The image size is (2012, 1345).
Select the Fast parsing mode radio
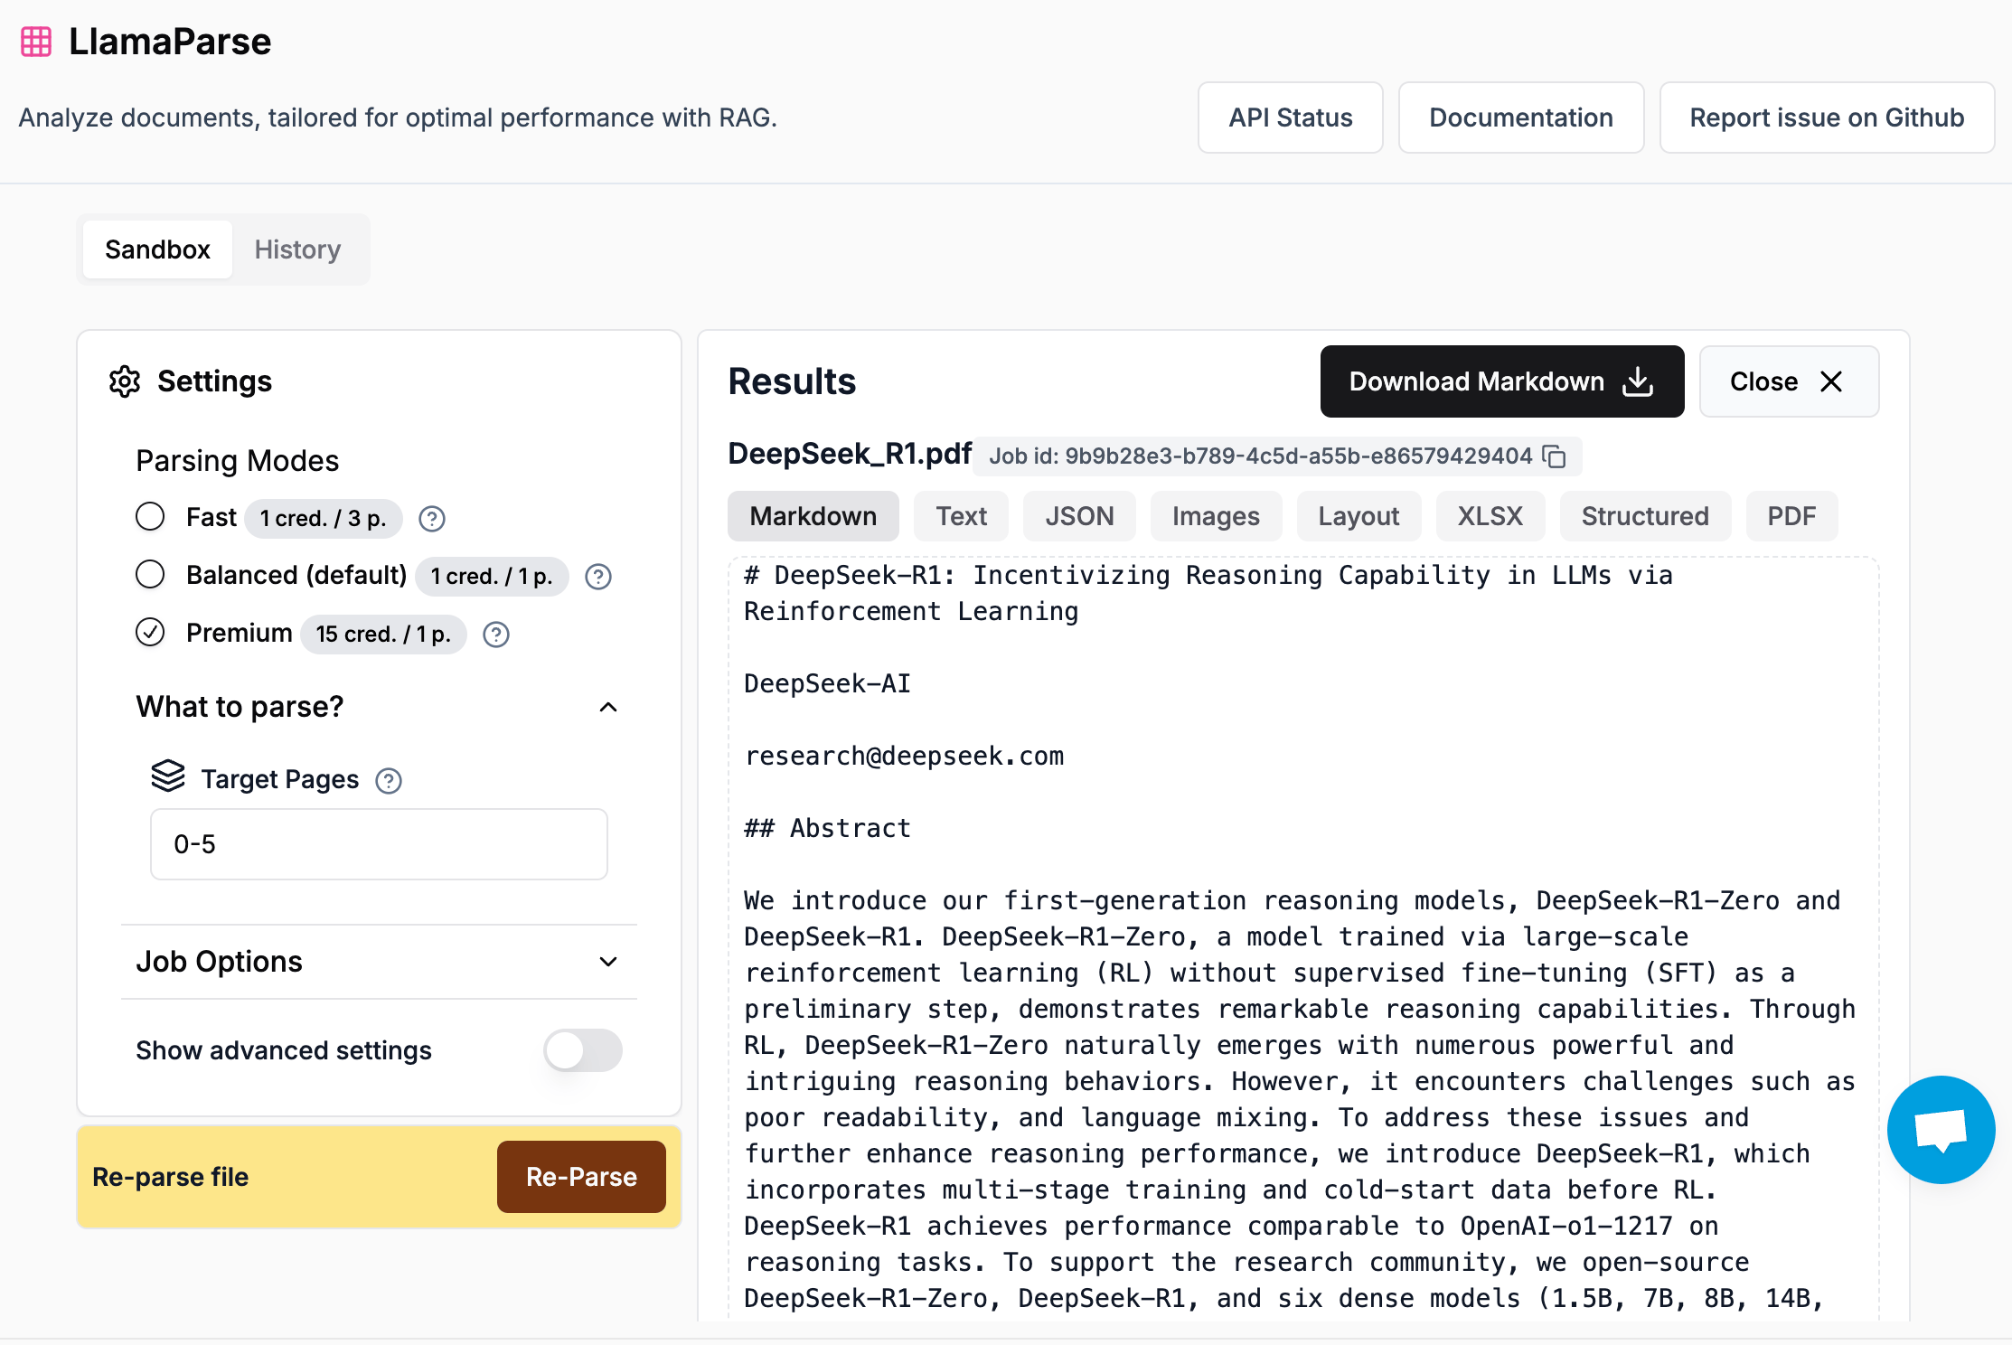point(150,517)
